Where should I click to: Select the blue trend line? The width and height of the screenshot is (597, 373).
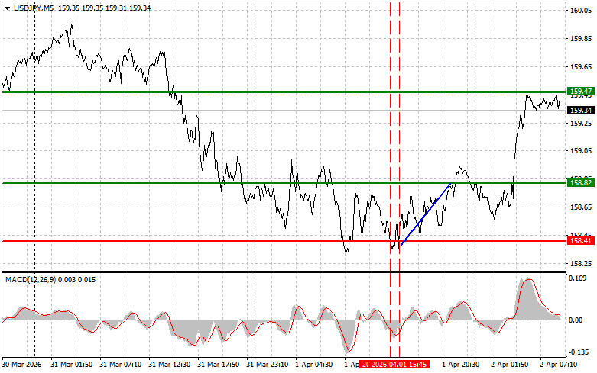click(x=425, y=215)
